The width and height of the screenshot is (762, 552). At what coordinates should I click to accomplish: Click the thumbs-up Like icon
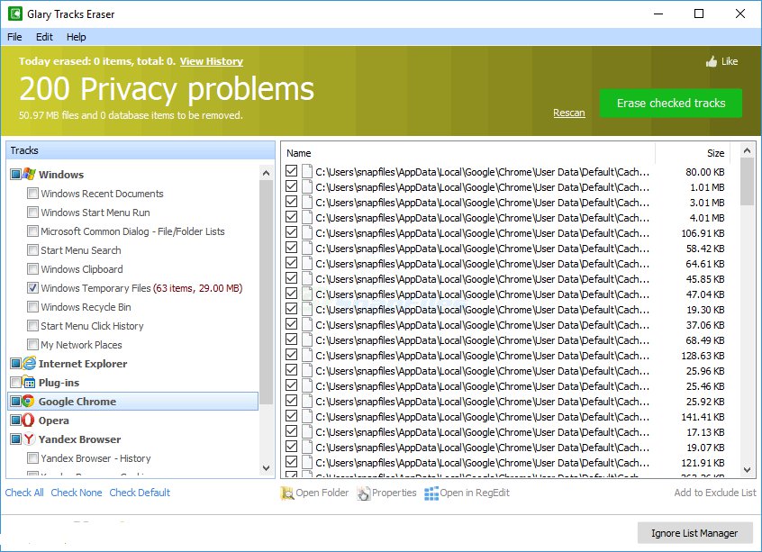point(712,61)
